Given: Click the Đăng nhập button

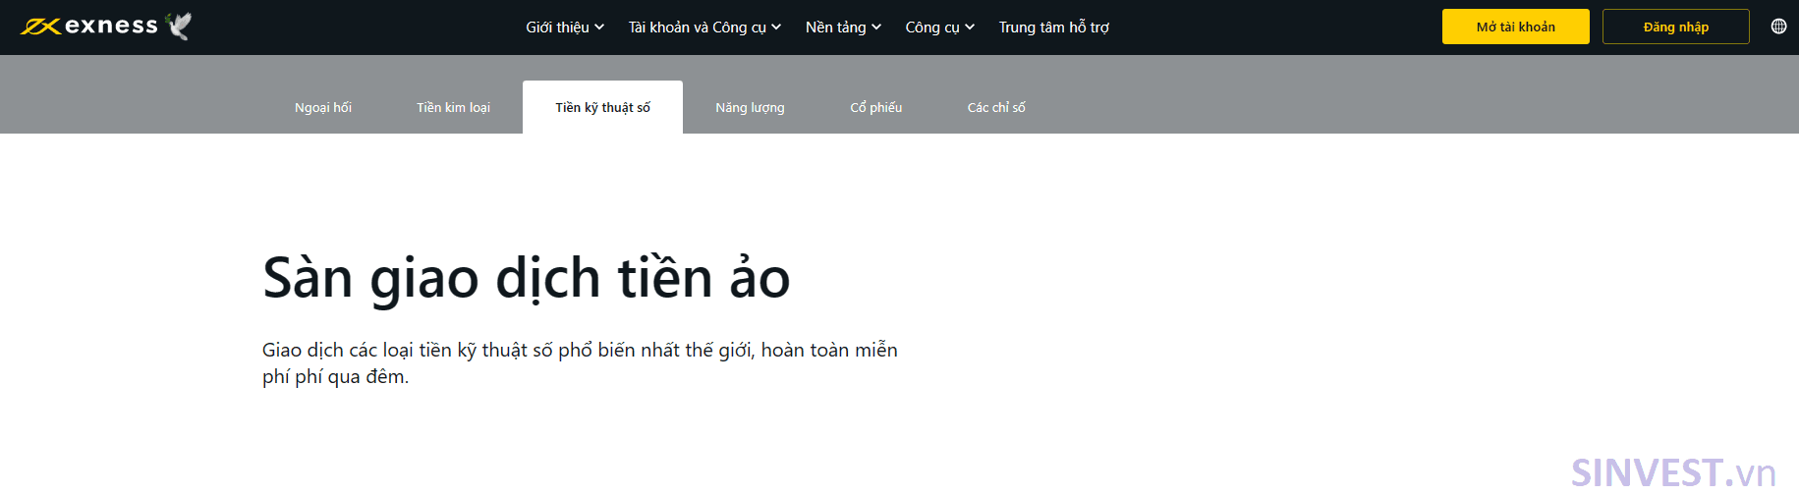Looking at the screenshot, I should (1675, 27).
